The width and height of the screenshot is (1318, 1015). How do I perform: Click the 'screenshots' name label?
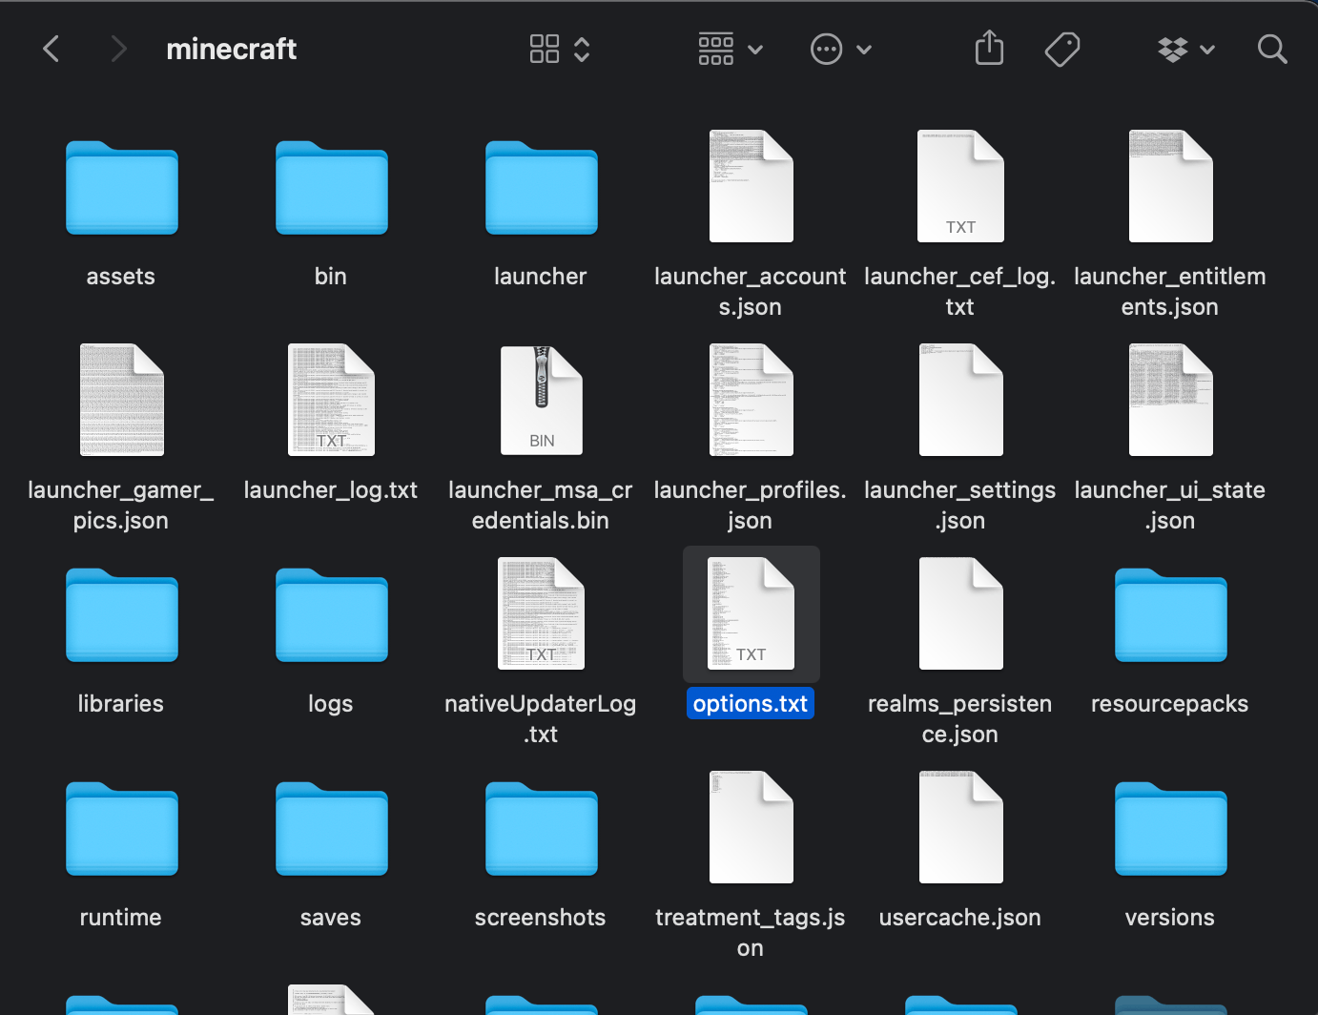point(541,917)
